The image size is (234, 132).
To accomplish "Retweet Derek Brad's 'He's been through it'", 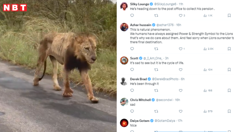I will [156, 90].
